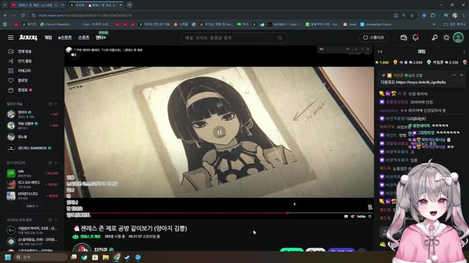Viewport: 469px width, 263px height.
Task: Open chat options three-dot menu
Action: (x=464, y=52)
